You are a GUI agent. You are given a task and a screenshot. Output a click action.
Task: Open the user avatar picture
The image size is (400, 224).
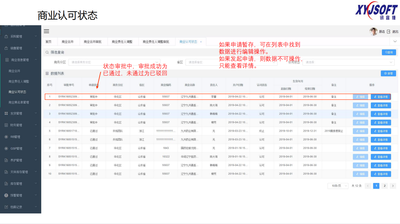click(x=373, y=31)
